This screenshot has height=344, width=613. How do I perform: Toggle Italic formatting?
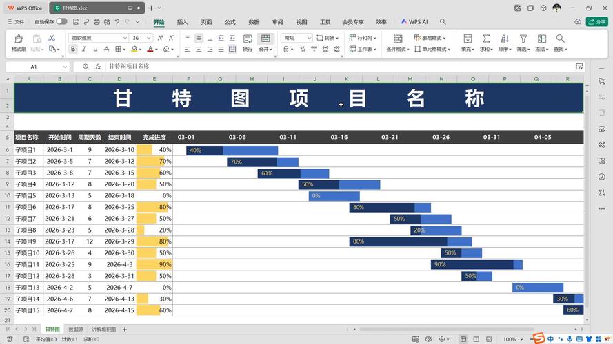pos(84,49)
